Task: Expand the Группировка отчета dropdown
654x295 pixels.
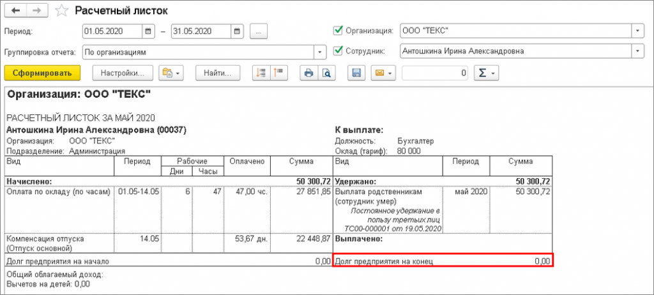Action: [318, 52]
